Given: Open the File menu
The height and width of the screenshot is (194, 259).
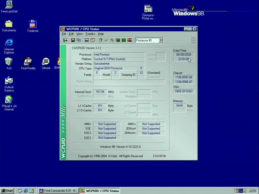Looking at the screenshot, I should coord(64,34).
